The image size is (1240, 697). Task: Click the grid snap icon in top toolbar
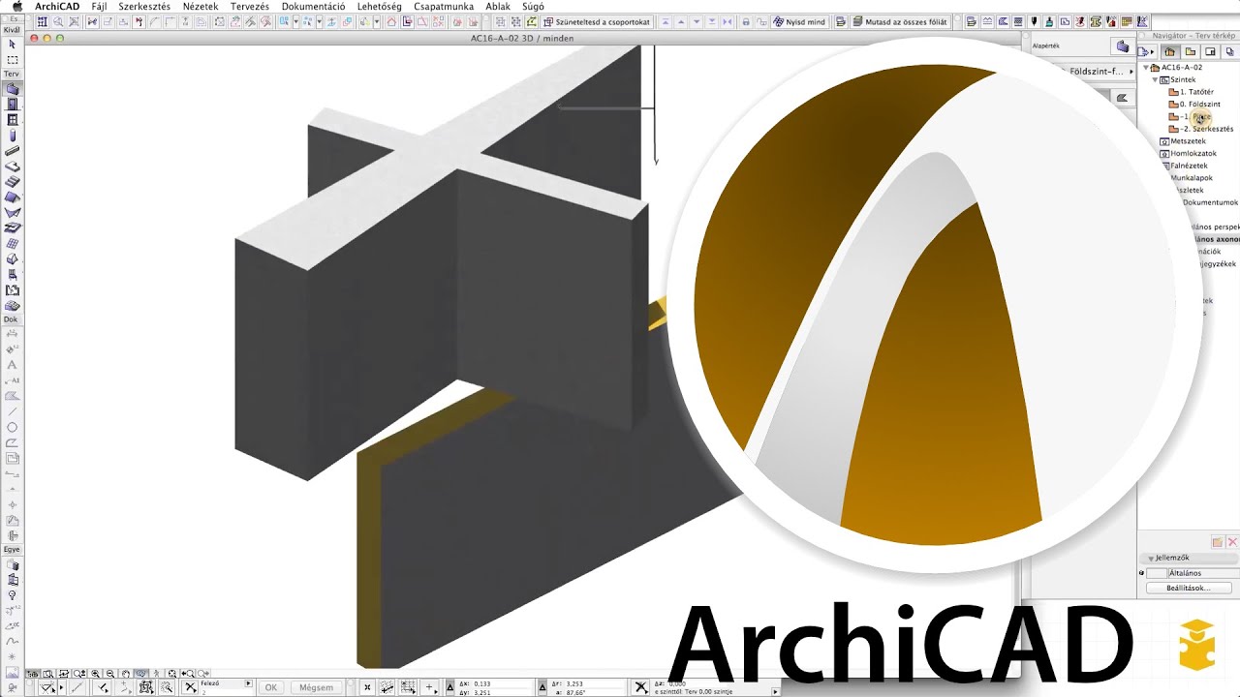tap(42, 21)
